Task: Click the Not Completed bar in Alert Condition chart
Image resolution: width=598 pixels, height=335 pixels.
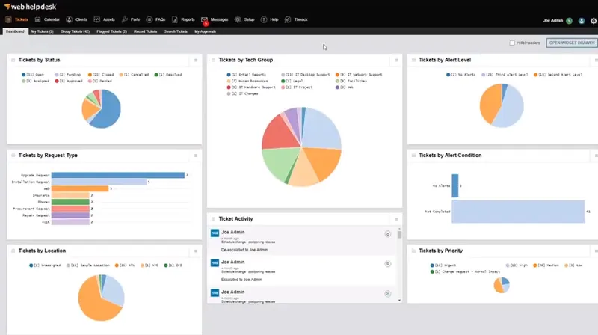Action: (518, 212)
